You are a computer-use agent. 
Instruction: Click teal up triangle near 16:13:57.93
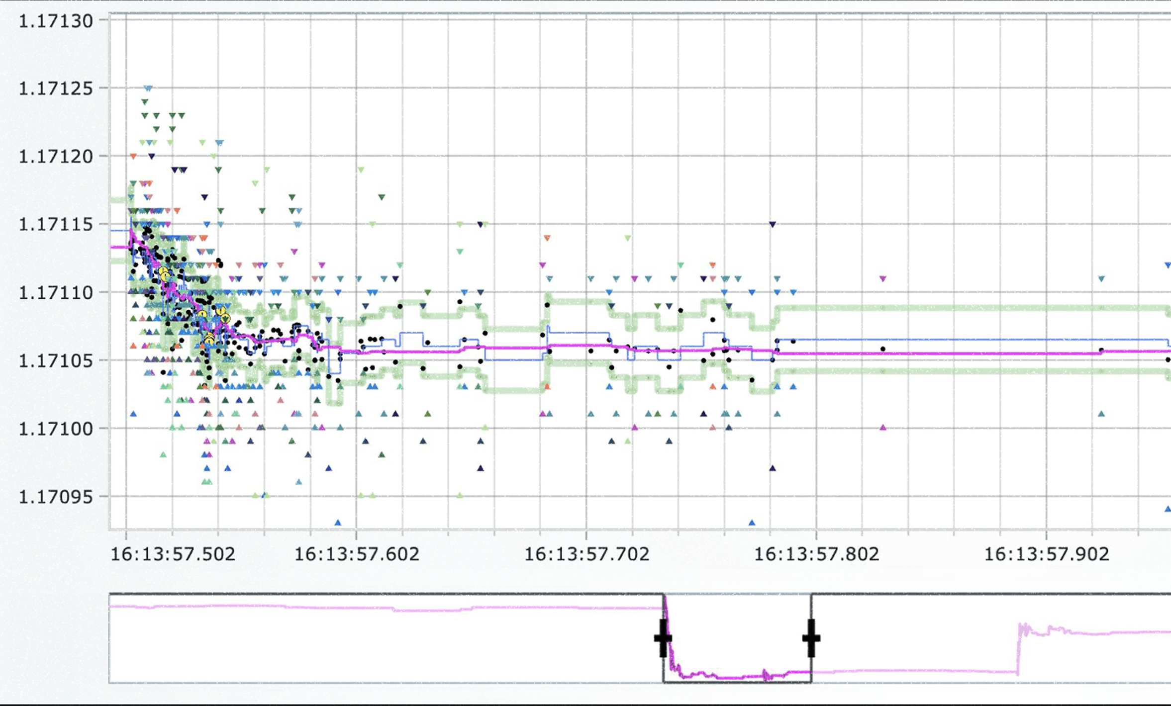click(1101, 414)
